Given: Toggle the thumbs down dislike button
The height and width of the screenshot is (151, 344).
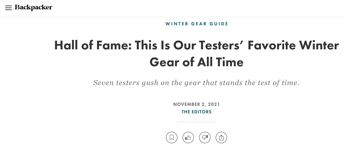Looking at the screenshot, I should point(205,137).
